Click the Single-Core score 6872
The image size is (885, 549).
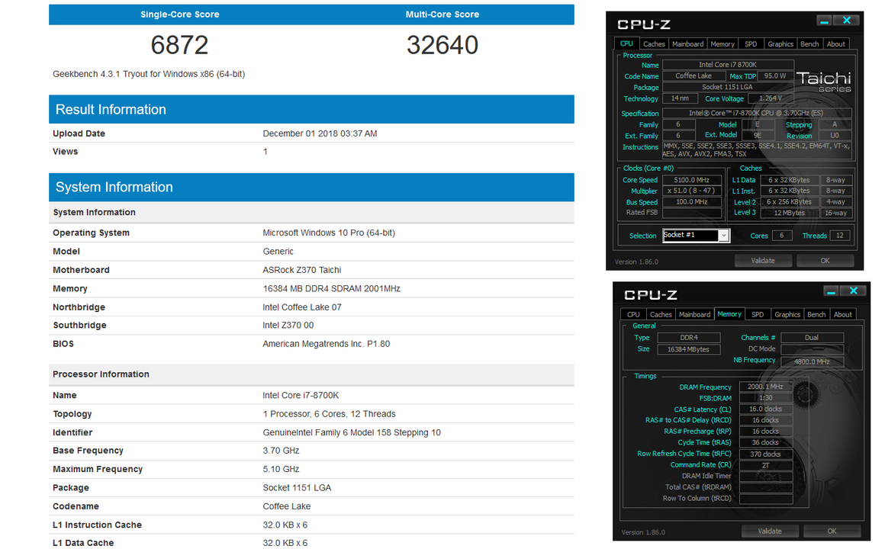tap(179, 45)
